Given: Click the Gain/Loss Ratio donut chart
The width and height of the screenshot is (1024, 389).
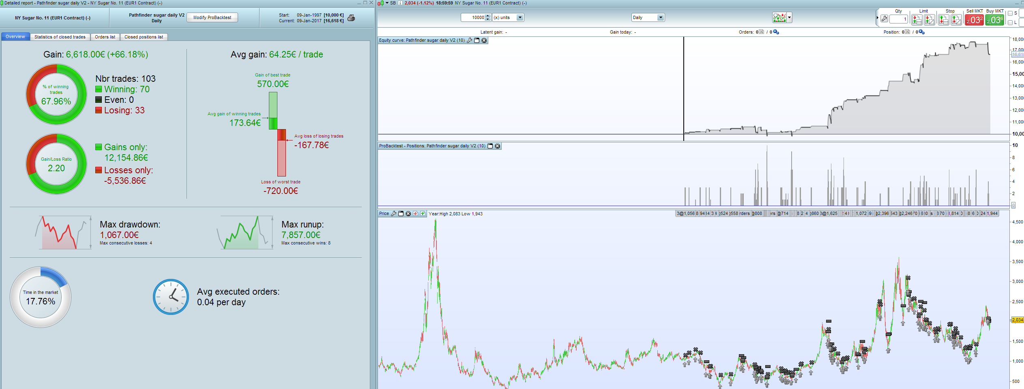Looking at the screenshot, I should point(56,164).
